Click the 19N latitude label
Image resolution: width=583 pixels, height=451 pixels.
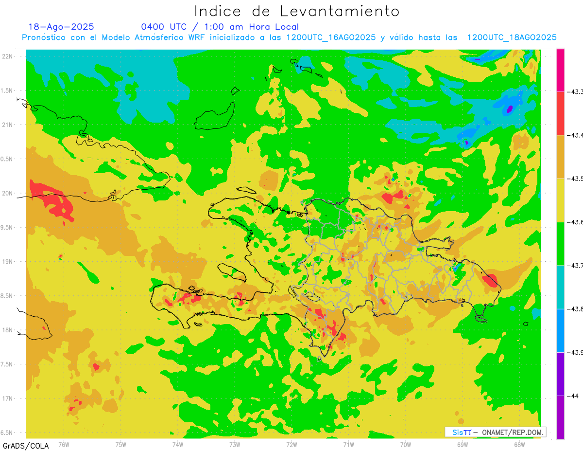click(8, 262)
